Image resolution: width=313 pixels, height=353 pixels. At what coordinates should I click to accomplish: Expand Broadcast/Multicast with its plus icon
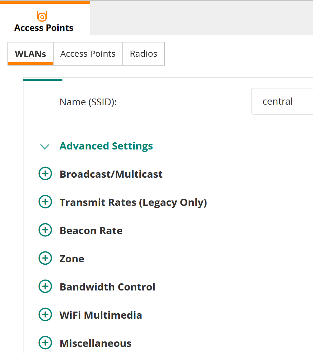pyautogui.click(x=45, y=174)
